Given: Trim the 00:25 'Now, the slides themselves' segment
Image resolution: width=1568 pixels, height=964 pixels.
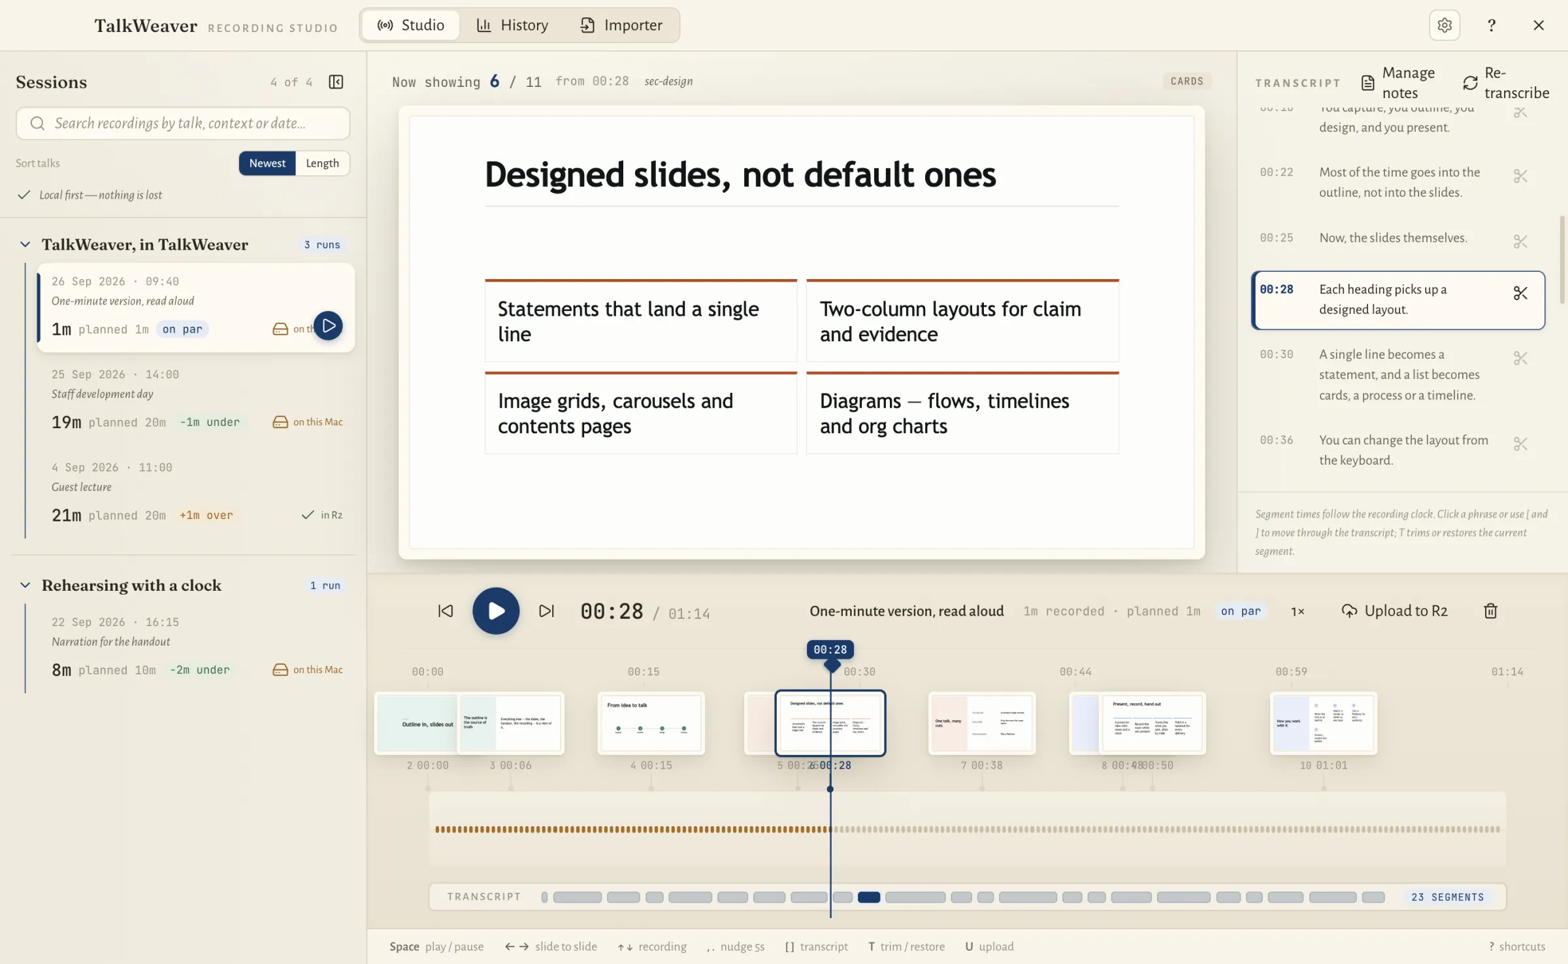Looking at the screenshot, I should pos(1520,242).
